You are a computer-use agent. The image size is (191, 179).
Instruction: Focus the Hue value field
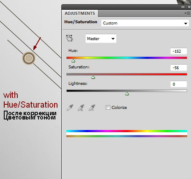click(179, 51)
